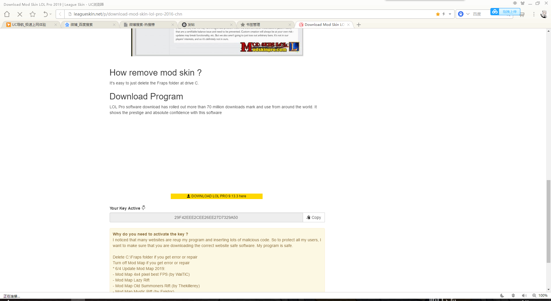551x301 pixels.
Task: Expand the address bar history dropdown arrow
Action: coord(450,14)
